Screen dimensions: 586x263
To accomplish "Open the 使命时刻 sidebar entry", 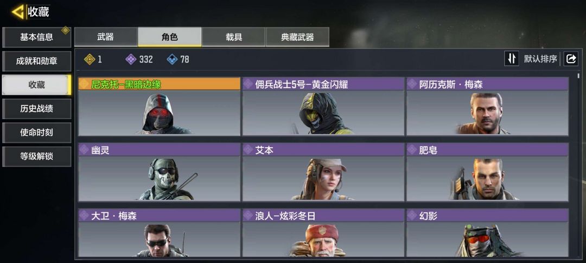I will pos(37,133).
